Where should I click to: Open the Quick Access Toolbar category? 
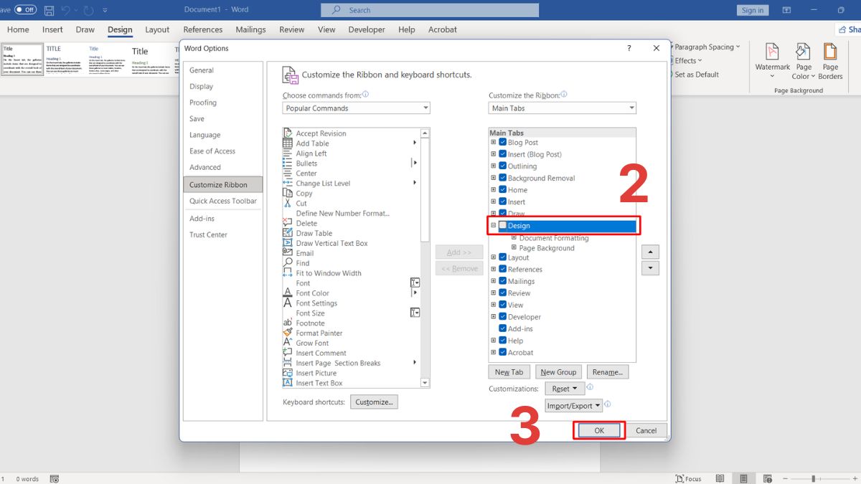223,201
